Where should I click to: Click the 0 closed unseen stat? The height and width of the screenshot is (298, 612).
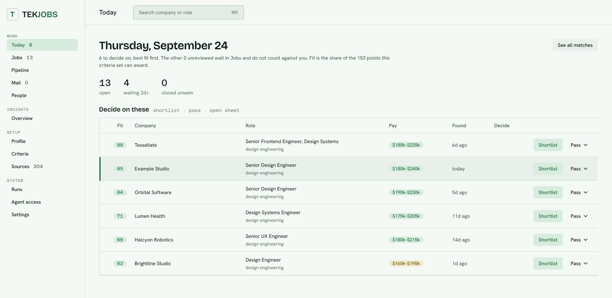click(x=177, y=87)
